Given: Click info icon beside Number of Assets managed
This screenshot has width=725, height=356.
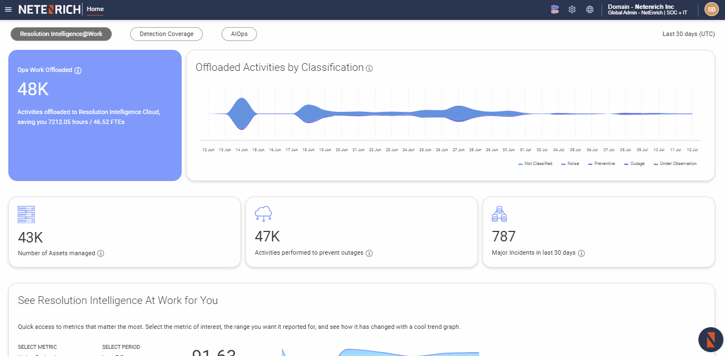Looking at the screenshot, I should [x=101, y=253].
